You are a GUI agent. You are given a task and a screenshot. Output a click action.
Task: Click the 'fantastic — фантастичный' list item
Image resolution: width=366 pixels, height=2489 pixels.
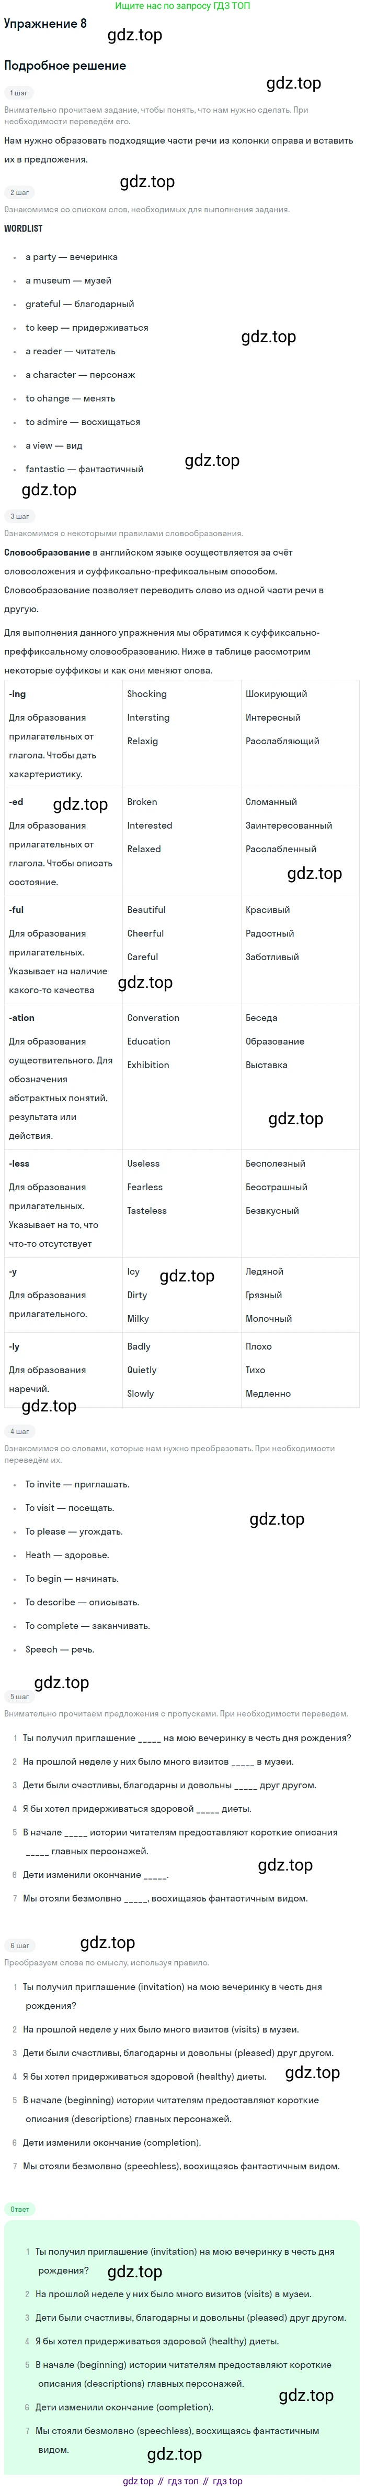[x=84, y=469]
